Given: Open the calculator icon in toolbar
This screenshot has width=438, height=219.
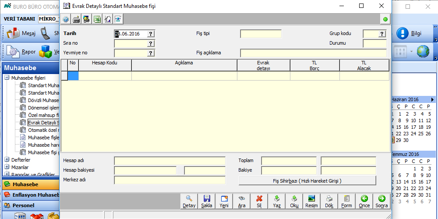Looking at the screenshot, I should [76, 19].
